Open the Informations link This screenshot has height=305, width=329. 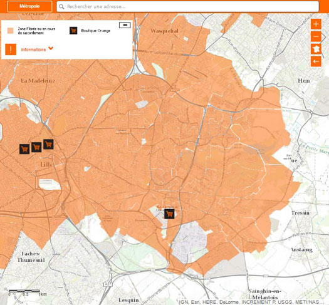(x=33, y=49)
